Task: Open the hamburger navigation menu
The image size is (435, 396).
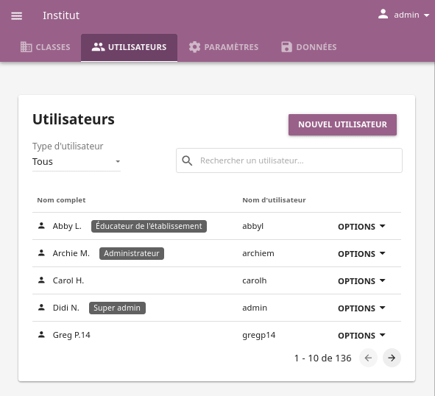Action: [x=16, y=15]
